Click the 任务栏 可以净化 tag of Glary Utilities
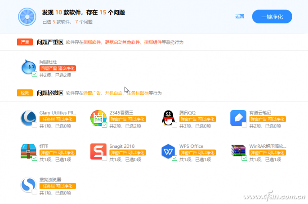This screenshot has height=204, width=308. point(58,119)
